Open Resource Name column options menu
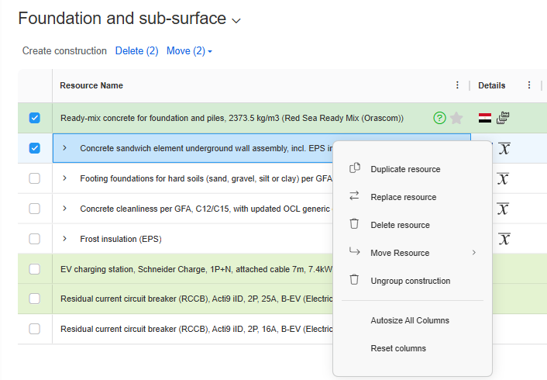 pyautogui.click(x=457, y=85)
